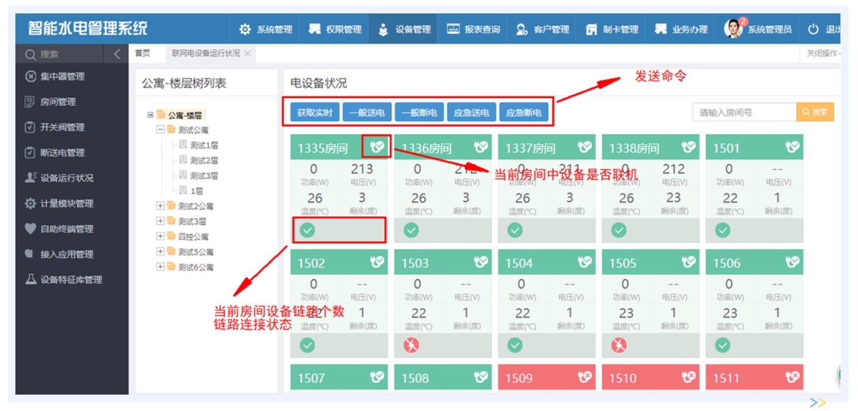Collapse the left sidebar with the arrow icon
This screenshot has width=858, height=411.
[117, 54]
